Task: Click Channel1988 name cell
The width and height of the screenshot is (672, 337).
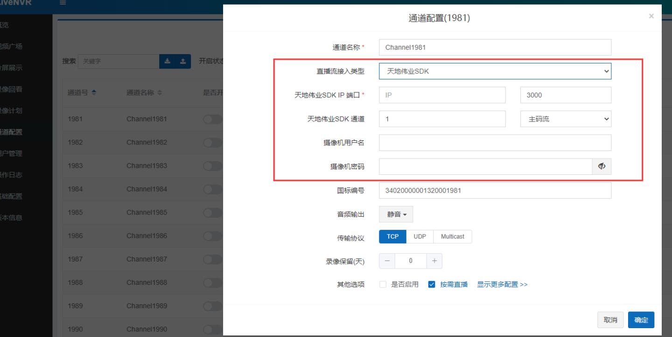Action: (x=147, y=282)
